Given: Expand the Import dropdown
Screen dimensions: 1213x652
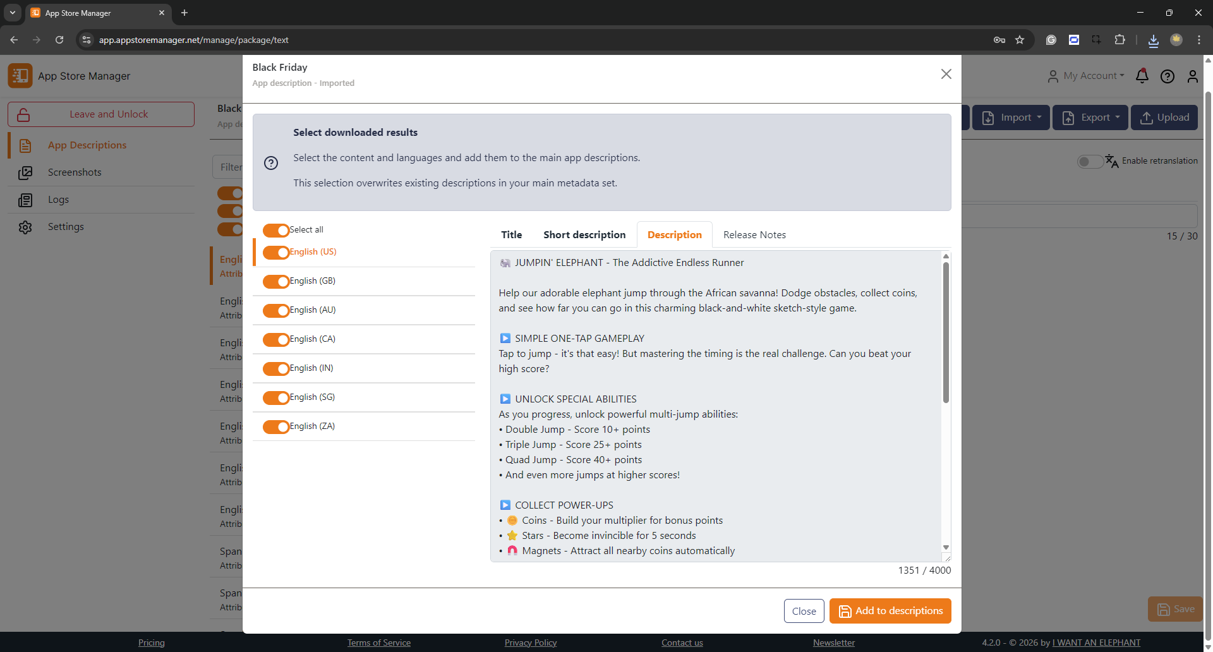Looking at the screenshot, I should tap(1011, 118).
